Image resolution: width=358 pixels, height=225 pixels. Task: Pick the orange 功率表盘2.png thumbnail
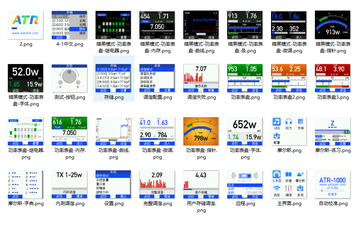tap(289, 78)
